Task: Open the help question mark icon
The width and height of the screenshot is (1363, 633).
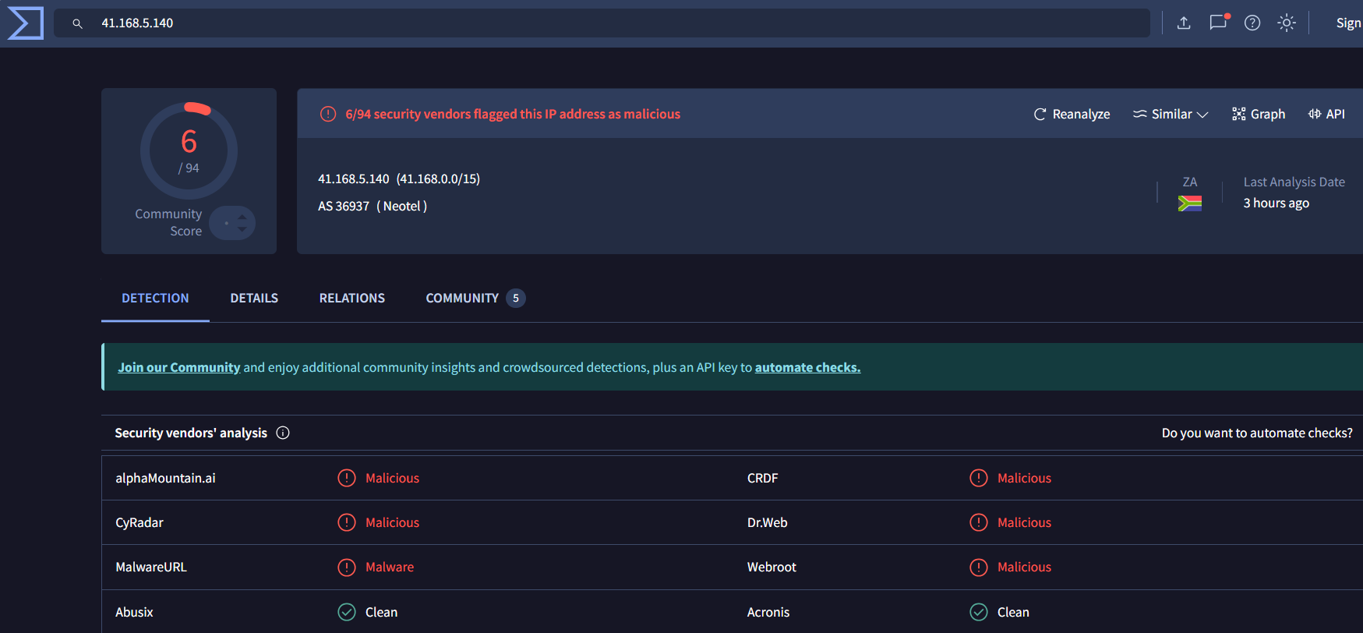Action: pyautogui.click(x=1252, y=23)
